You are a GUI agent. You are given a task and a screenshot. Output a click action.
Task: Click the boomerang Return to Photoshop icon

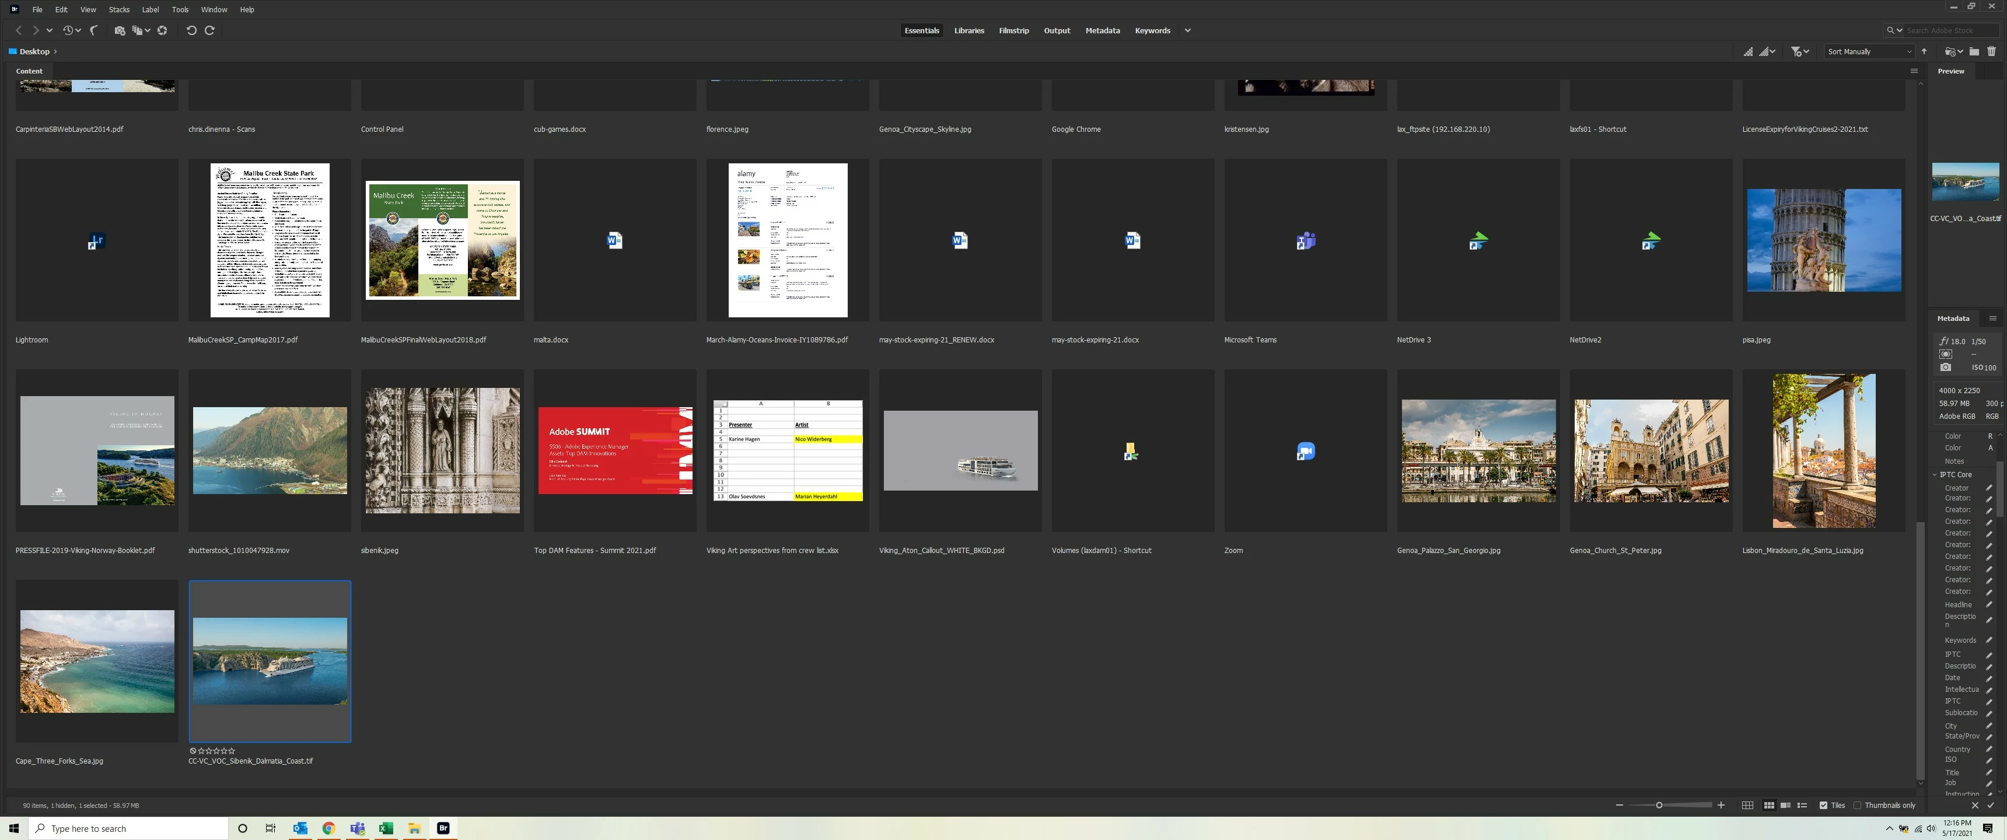tap(95, 30)
